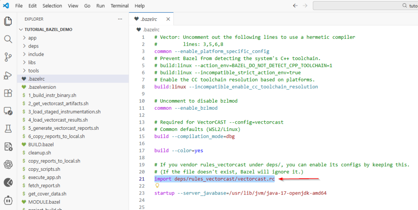The height and width of the screenshot is (210, 418).
Task: Open the Run menu
Action: 101,5
